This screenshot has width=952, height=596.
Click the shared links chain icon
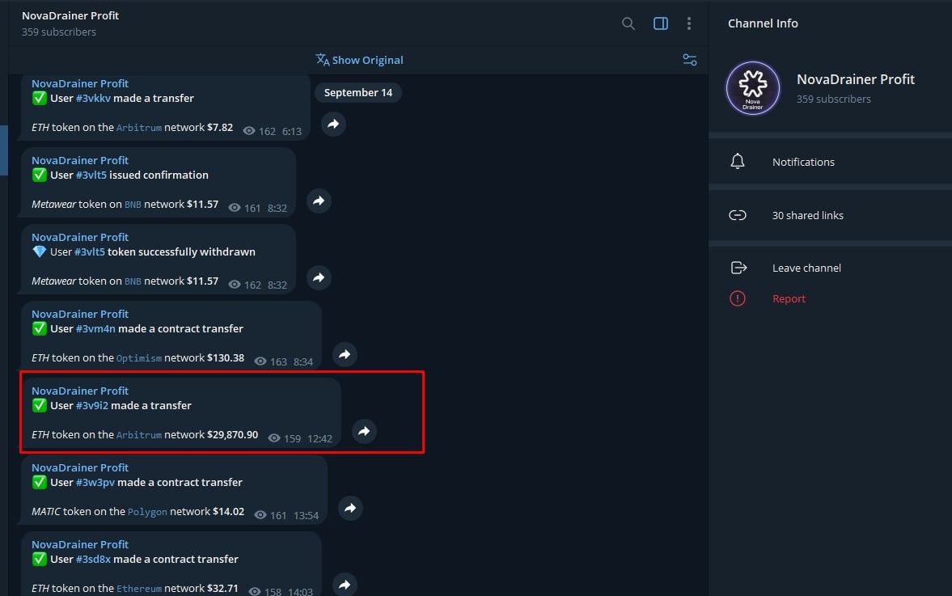738,215
